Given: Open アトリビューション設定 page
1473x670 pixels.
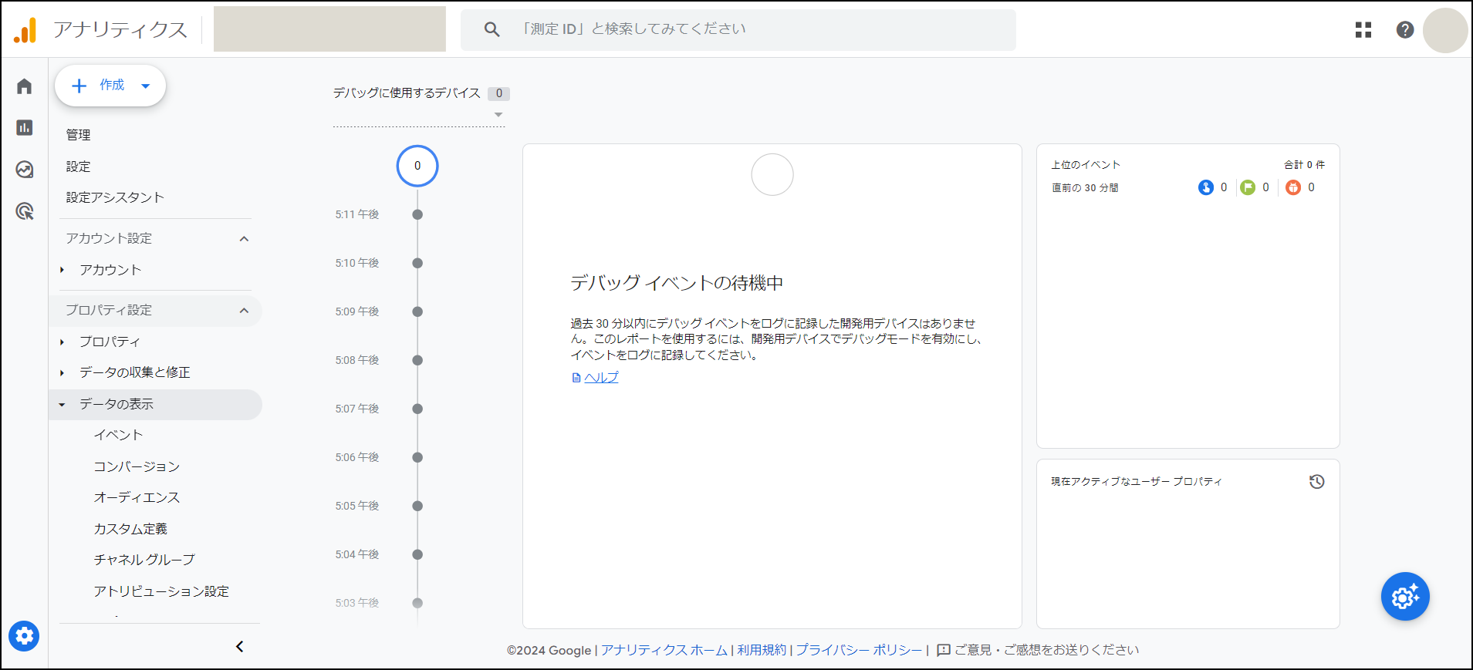Looking at the screenshot, I should (161, 591).
